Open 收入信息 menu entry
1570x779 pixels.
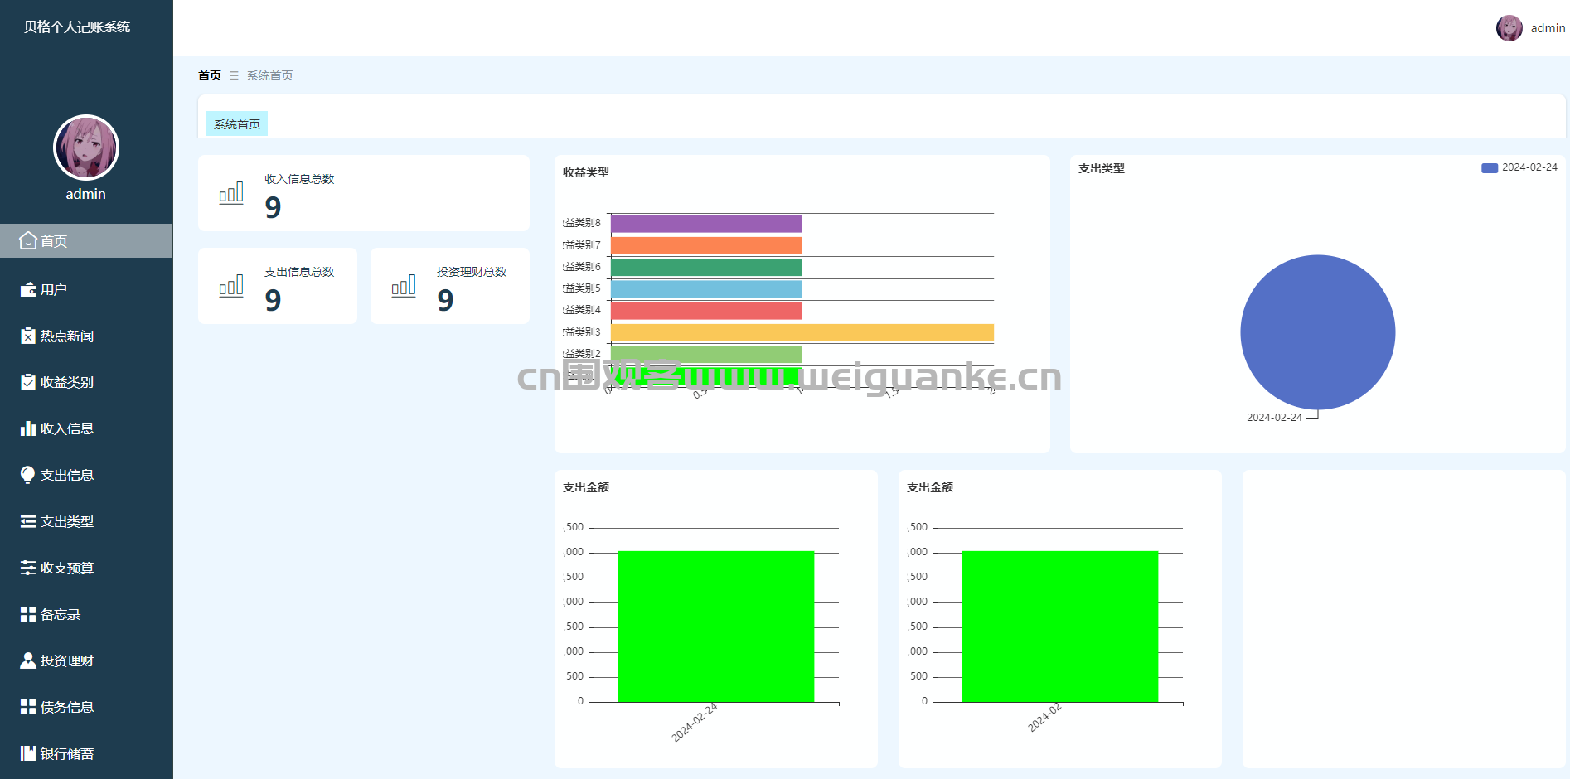[86, 428]
